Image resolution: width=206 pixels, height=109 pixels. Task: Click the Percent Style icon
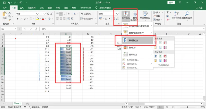106,19
